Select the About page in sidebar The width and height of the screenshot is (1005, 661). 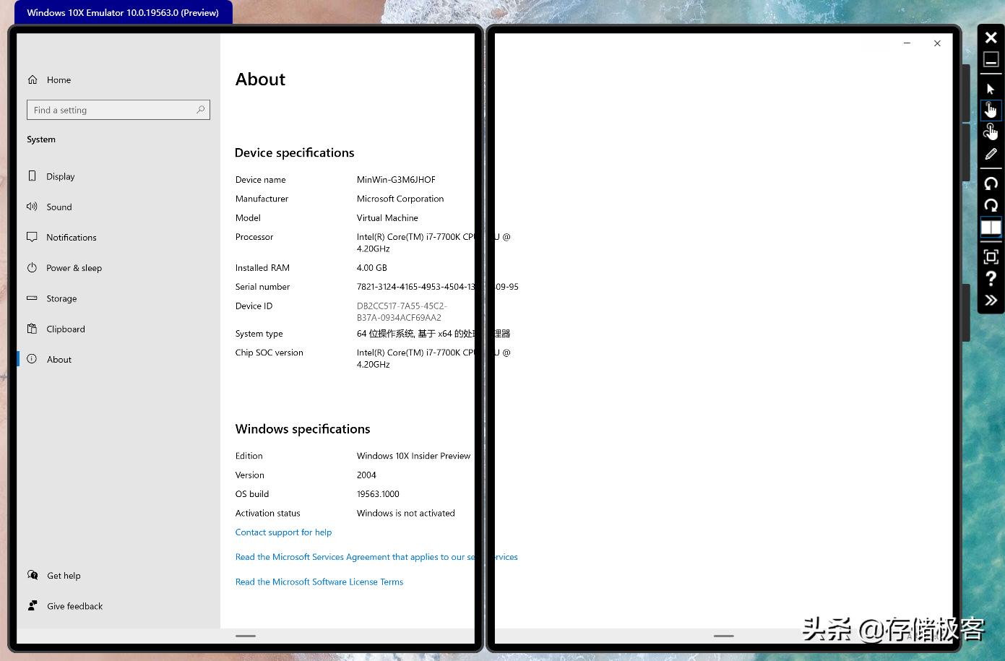(x=59, y=360)
